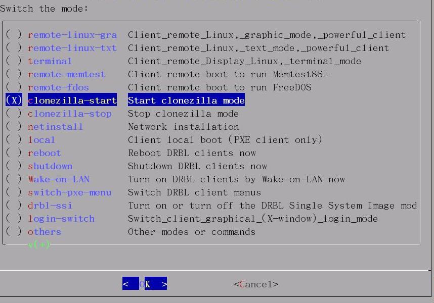
Task: Select the remote-linux-gra radio option
Action: 14,35
